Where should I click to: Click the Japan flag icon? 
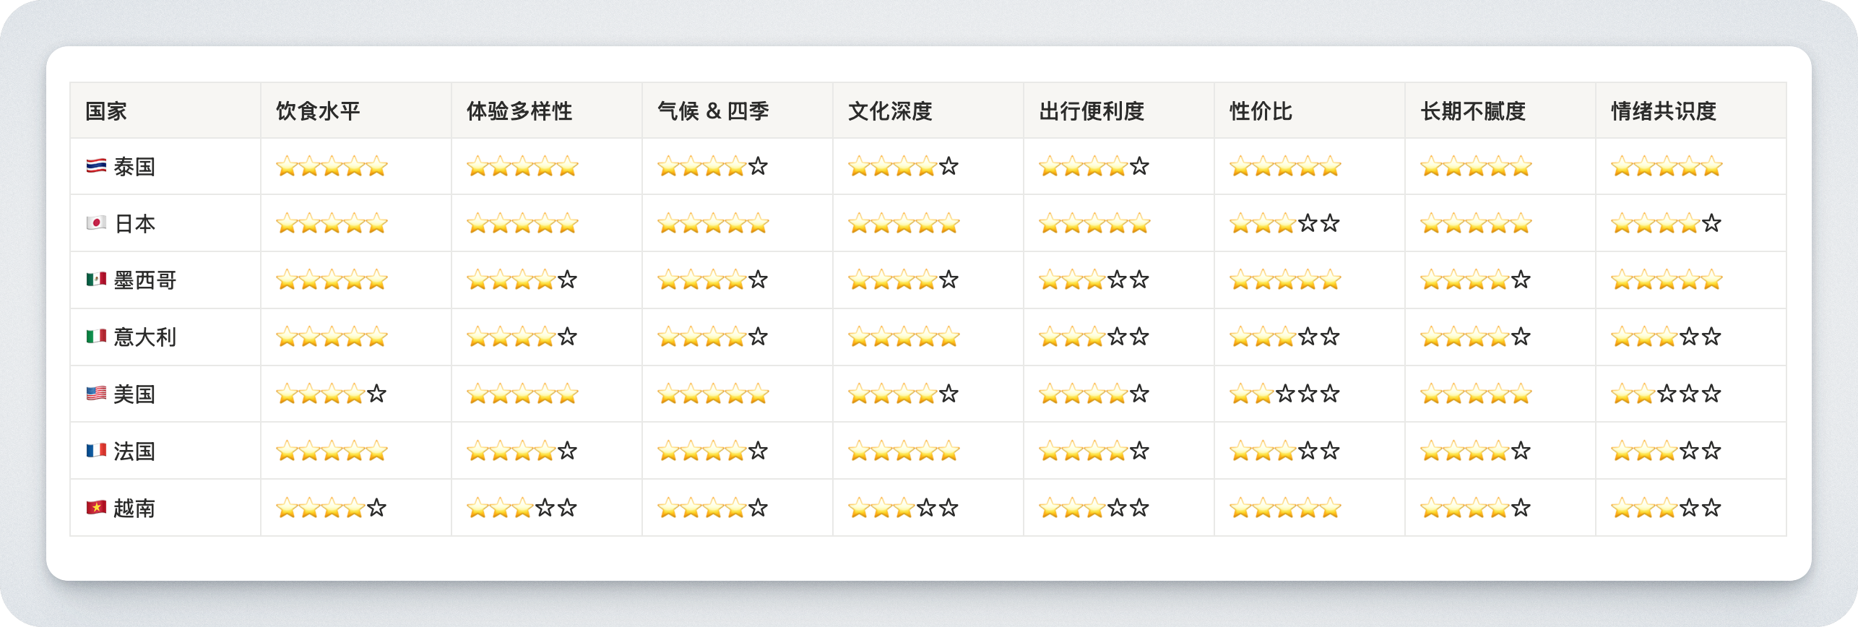[x=96, y=223]
